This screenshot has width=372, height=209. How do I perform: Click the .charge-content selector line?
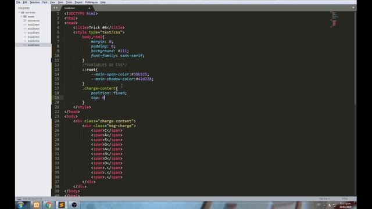coord(100,88)
